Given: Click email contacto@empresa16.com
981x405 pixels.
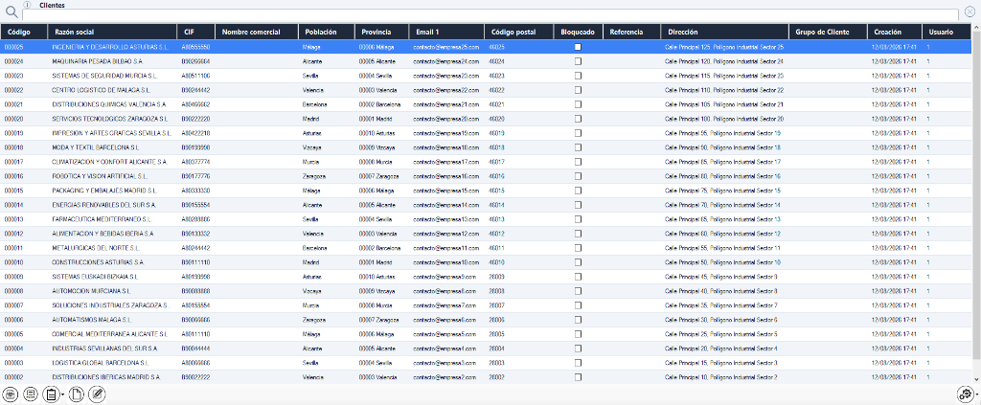Looking at the screenshot, I should click(446, 176).
